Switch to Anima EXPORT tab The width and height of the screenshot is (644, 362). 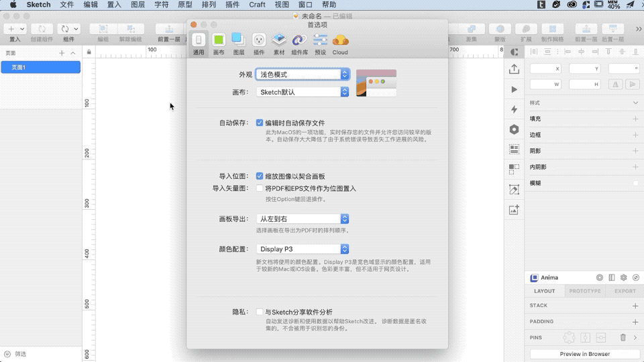point(625,291)
